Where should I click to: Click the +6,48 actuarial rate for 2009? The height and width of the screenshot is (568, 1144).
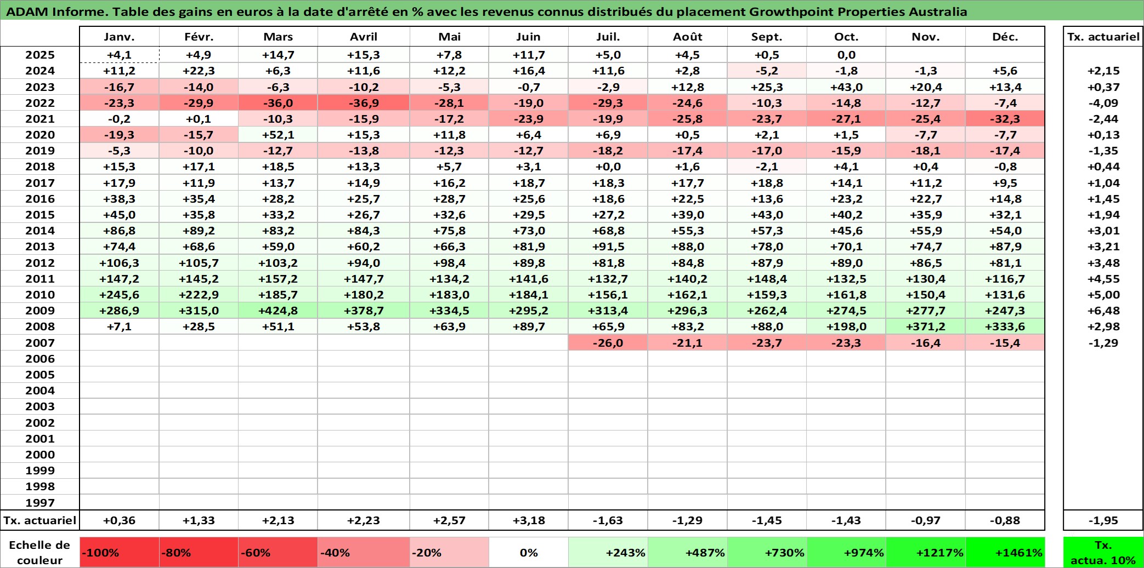coord(1103,311)
